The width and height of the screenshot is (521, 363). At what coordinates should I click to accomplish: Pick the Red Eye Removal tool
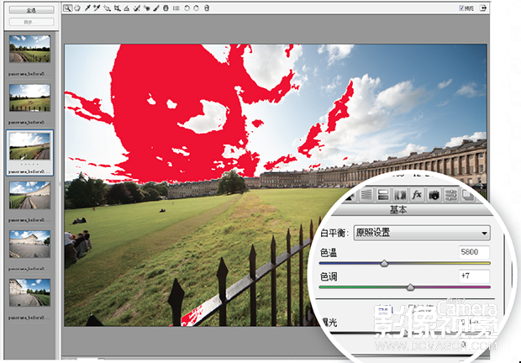(x=146, y=8)
